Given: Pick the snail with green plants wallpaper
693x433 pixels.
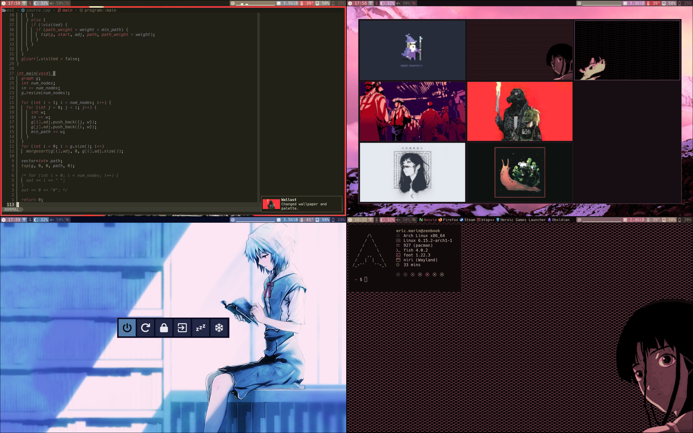Looking at the screenshot, I should pyautogui.click(x=519, y=172).
